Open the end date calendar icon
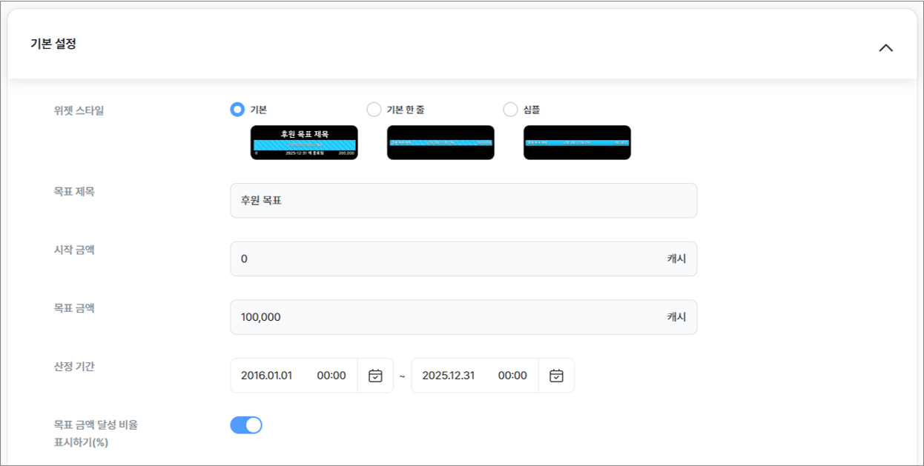 click(x=556, y=376)
